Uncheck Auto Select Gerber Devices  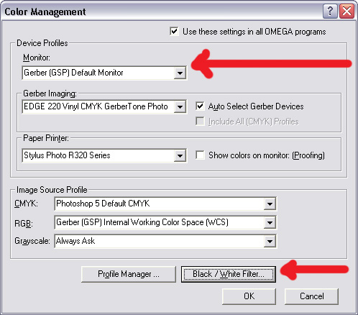200,106
